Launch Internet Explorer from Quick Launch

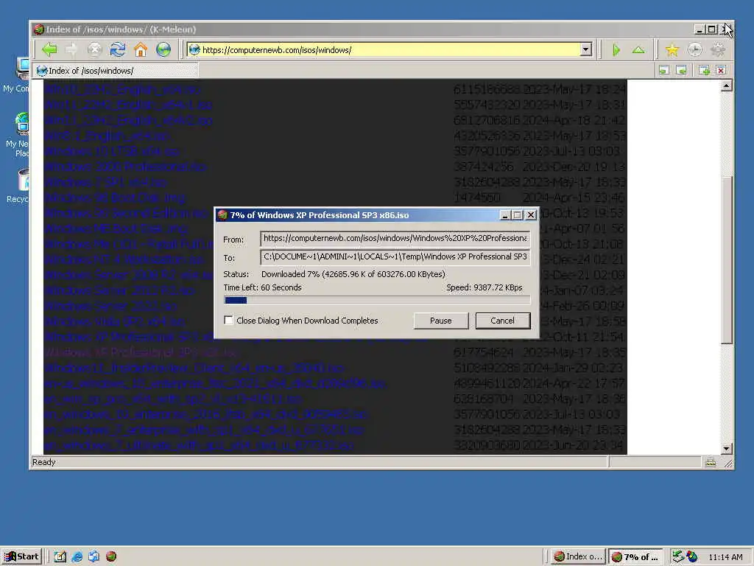pyautogui.click(x=77, y=556)
